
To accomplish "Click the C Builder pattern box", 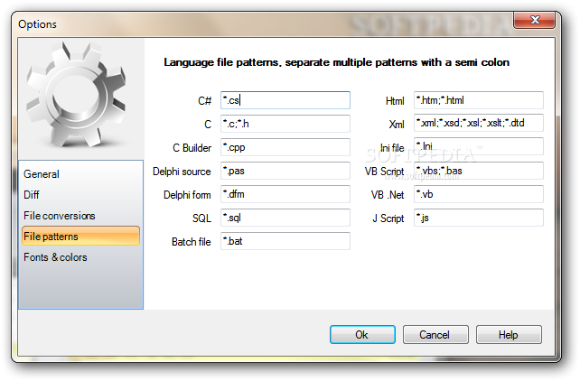I will tap(285, 147).
